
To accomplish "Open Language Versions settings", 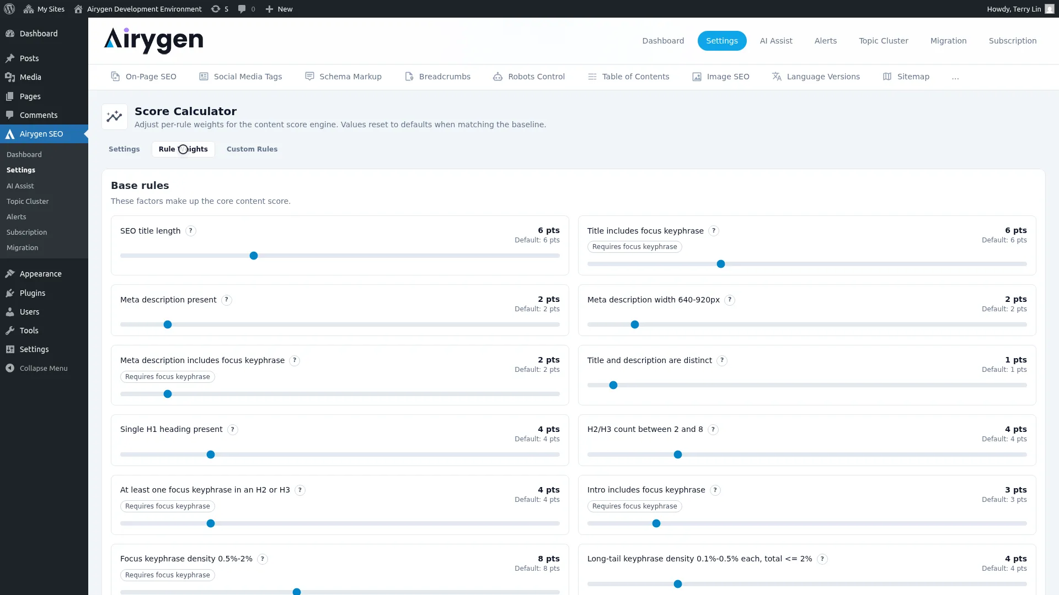I will click(x=816, y=77).
